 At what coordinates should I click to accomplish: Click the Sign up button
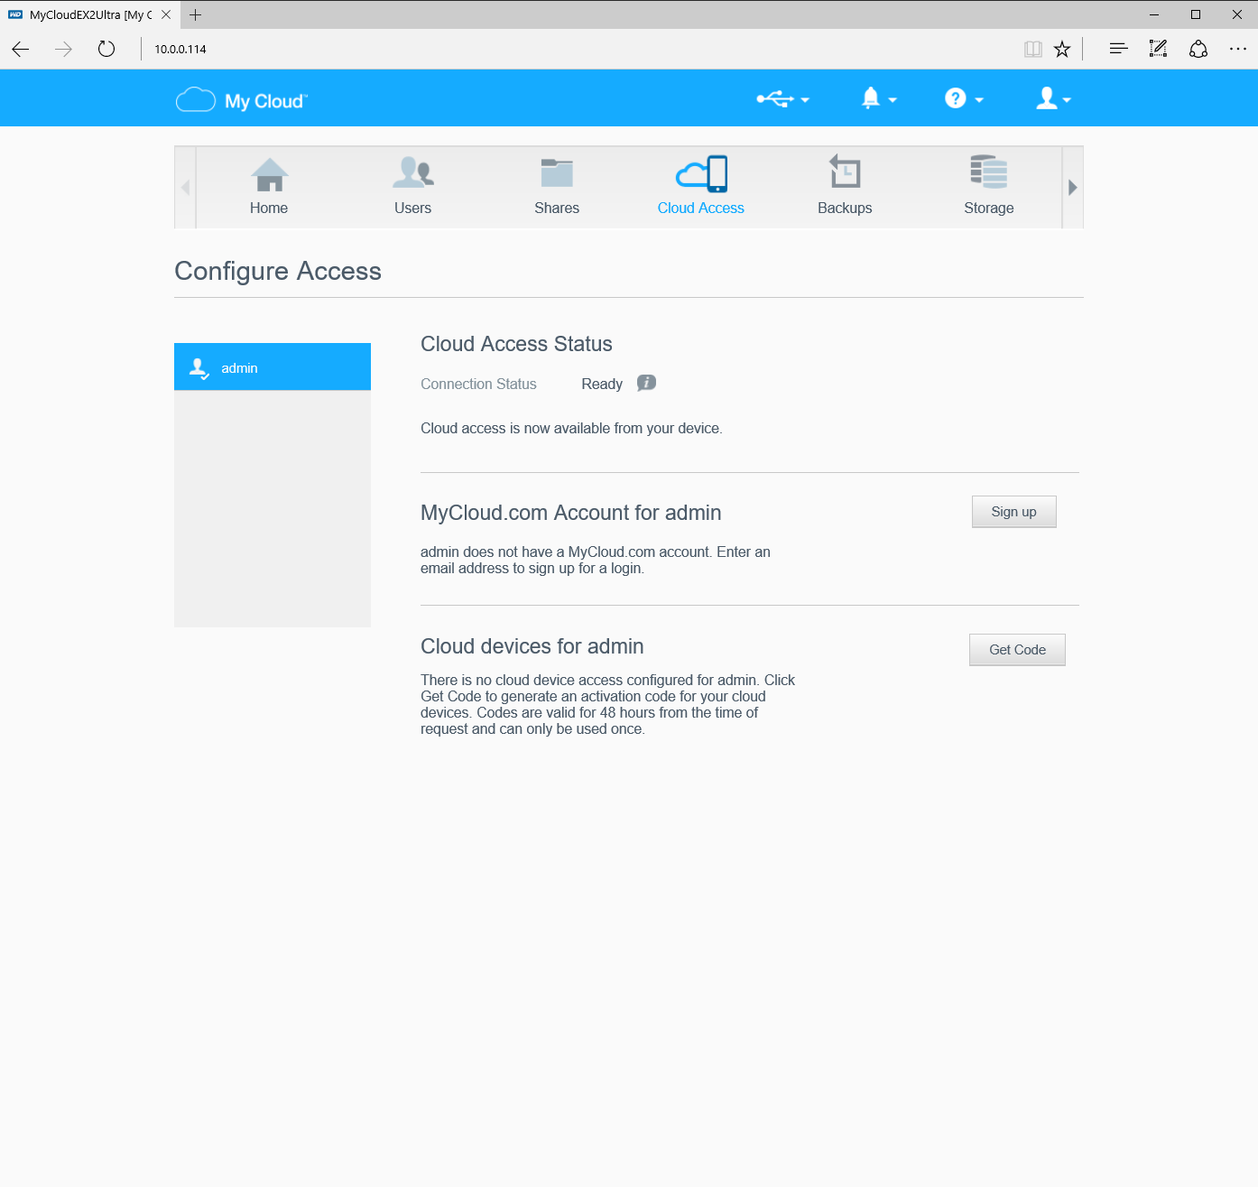coord(1013,512)
